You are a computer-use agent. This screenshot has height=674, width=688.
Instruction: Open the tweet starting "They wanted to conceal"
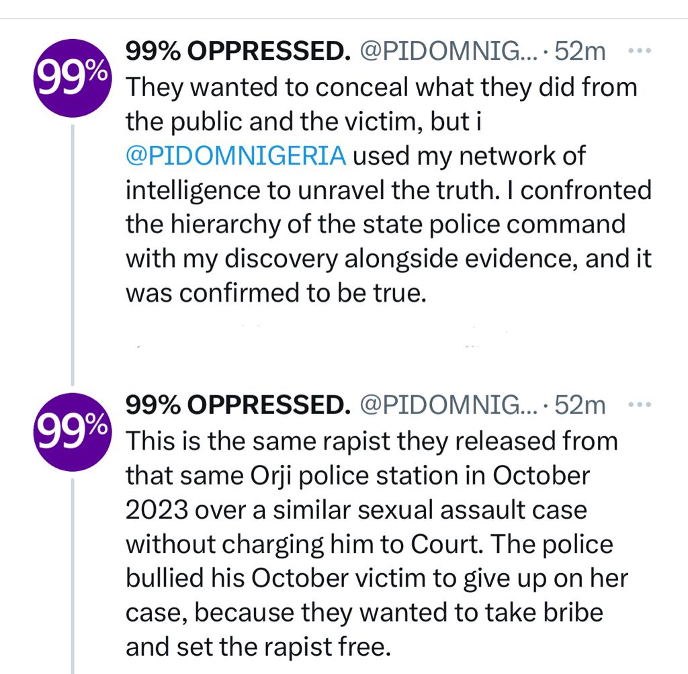coord(381,87)
